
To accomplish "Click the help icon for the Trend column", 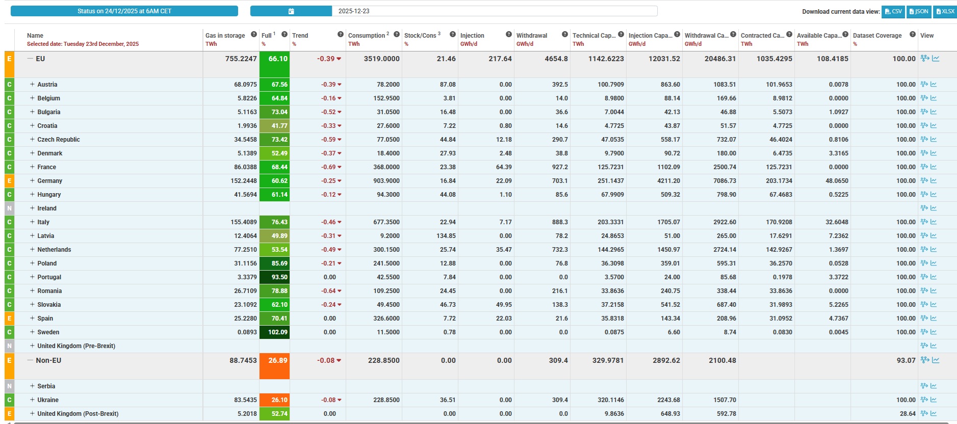I will (x=340, y=35).
